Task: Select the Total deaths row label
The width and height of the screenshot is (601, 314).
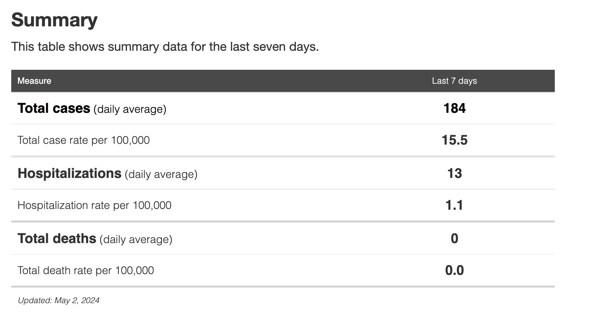Action: coord(57,238)
